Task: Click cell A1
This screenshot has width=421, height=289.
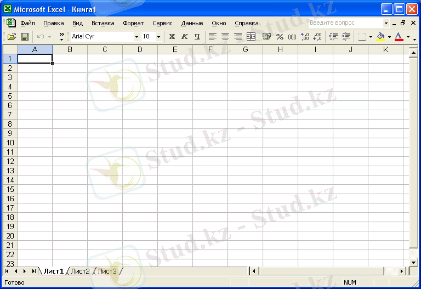Action: [35, 59]
